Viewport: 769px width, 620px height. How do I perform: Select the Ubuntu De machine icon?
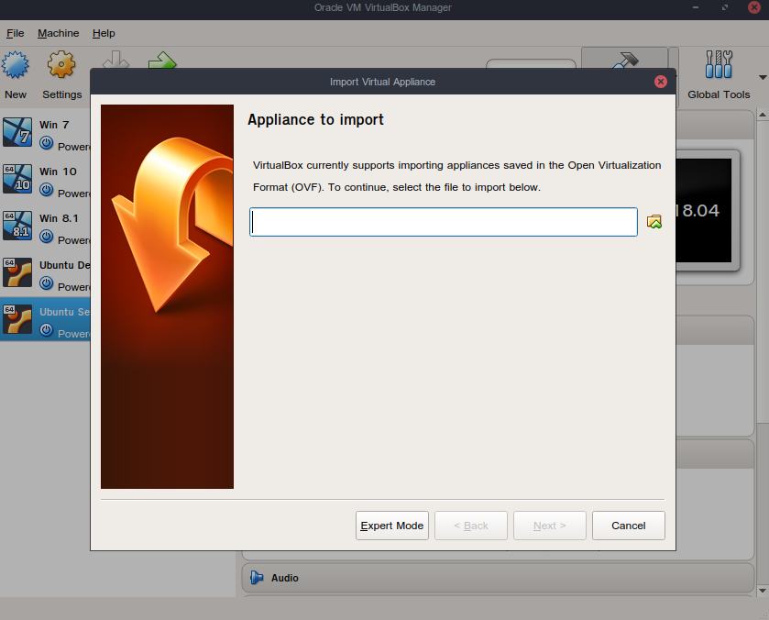pos(17,272)
